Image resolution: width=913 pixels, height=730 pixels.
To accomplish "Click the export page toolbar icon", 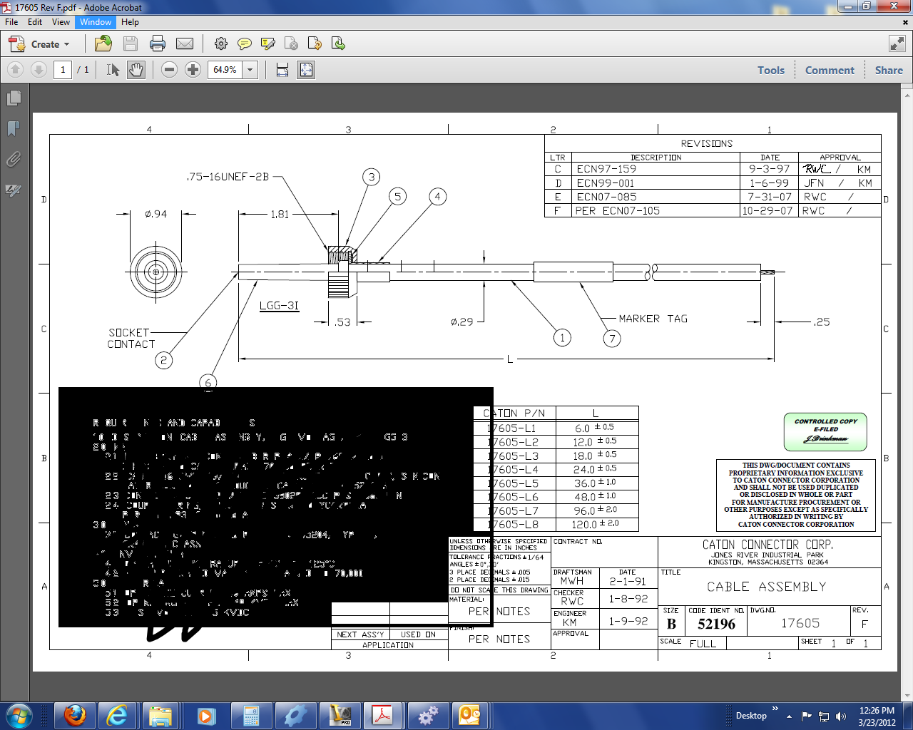I will pos(338,44).
